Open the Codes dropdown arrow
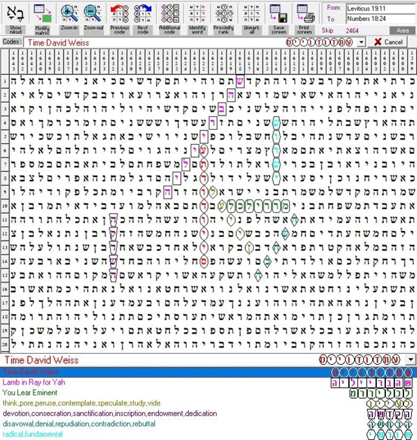This screenshot has height=440, width=417. [361, 42]
